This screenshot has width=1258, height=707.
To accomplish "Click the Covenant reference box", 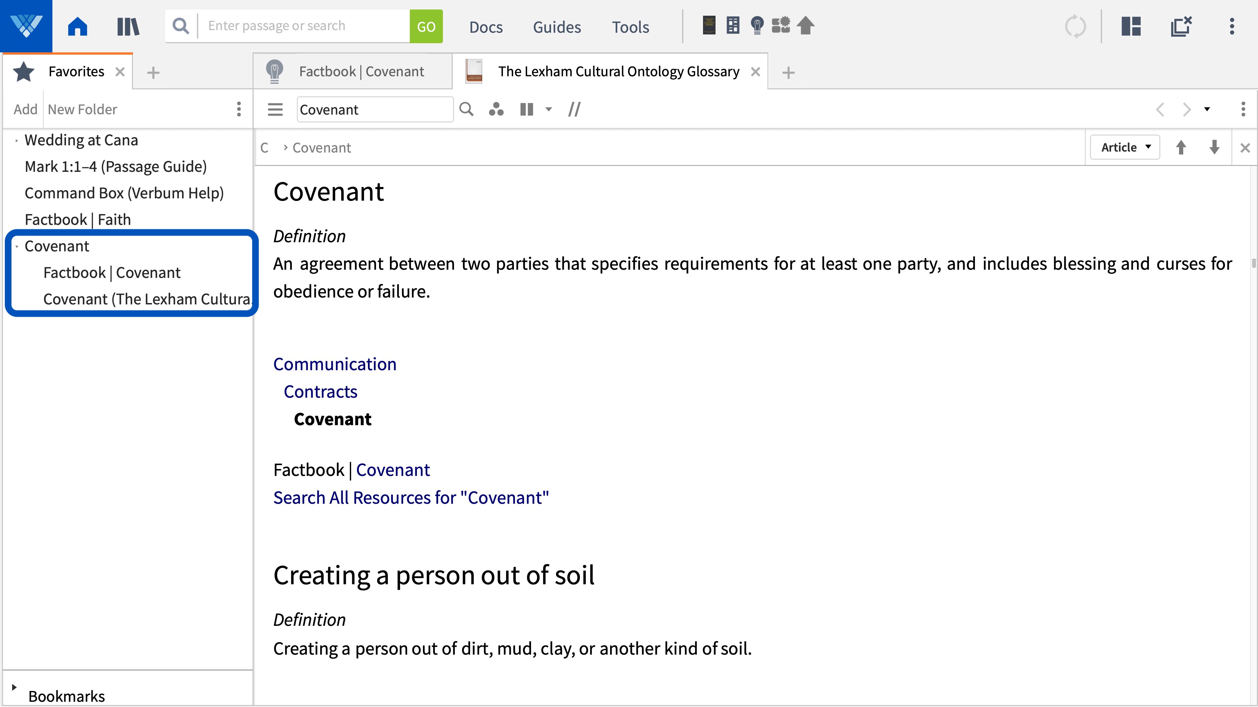I will (374, 109).
